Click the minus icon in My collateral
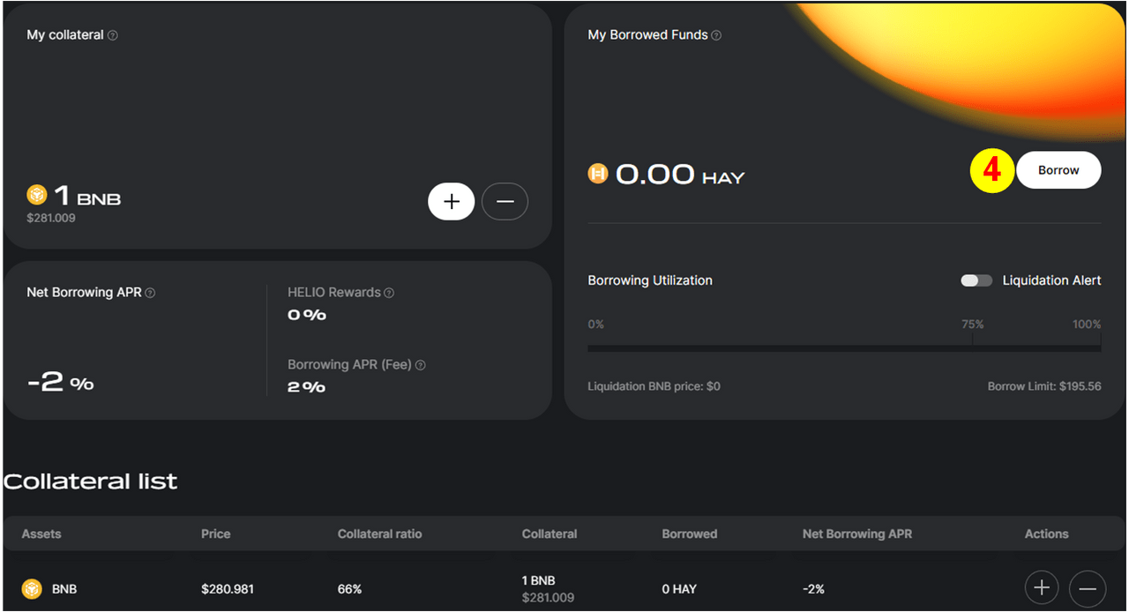The width and height of the screenshot is (1129, 612). click(x=505, y=202)
